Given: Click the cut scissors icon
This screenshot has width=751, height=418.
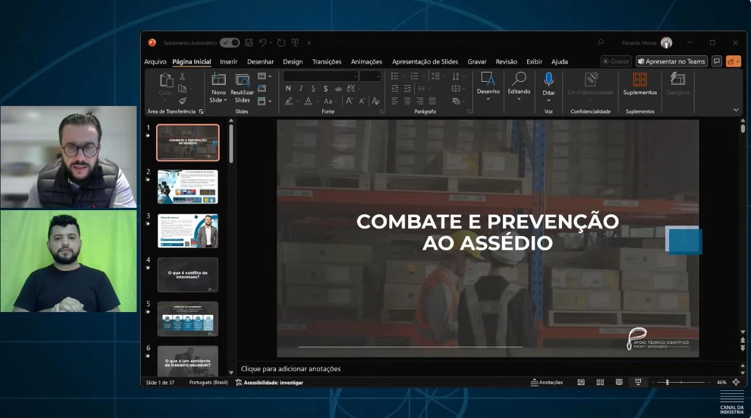Looking at the screenshot, I should [x=183, y=77].
